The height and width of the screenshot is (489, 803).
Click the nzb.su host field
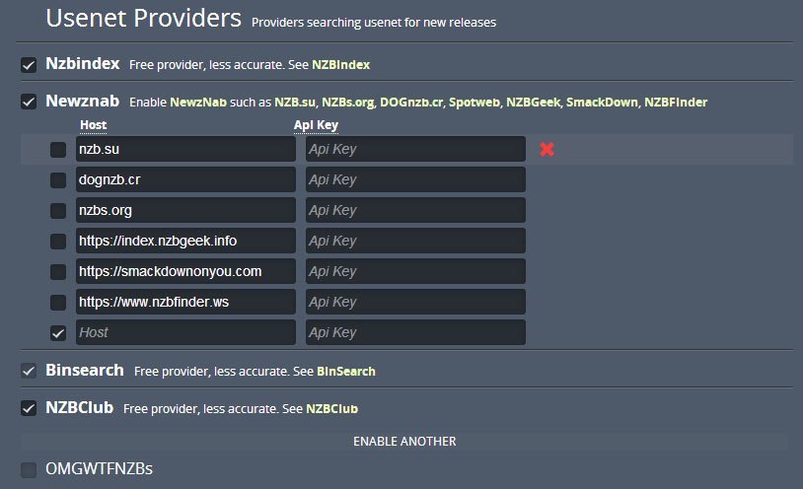coord(185,149)
